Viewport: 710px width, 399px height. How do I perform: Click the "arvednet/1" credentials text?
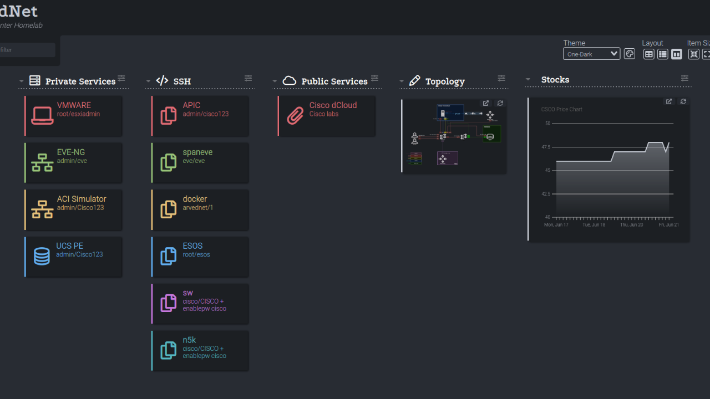(x=198, y=208)
